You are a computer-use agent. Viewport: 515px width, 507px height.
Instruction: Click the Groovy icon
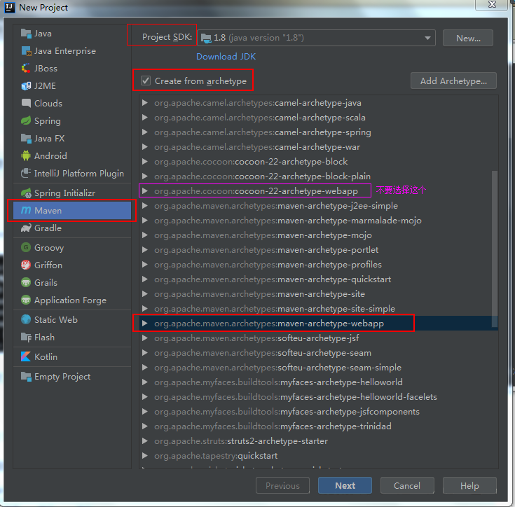pyautogui.click(x=26, y=247)
